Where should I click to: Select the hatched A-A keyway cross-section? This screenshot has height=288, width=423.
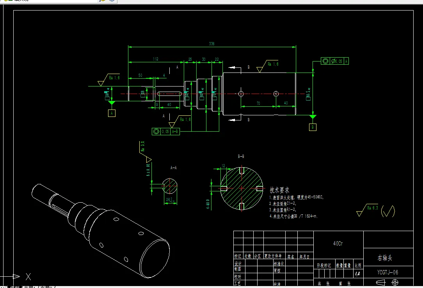(170, 186)
